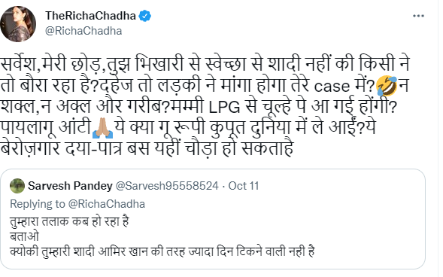Click the quoted line 'तुम्हारा तलाक कब हो रहा है'
Screen dimensions: 443x277
[69, 221]
